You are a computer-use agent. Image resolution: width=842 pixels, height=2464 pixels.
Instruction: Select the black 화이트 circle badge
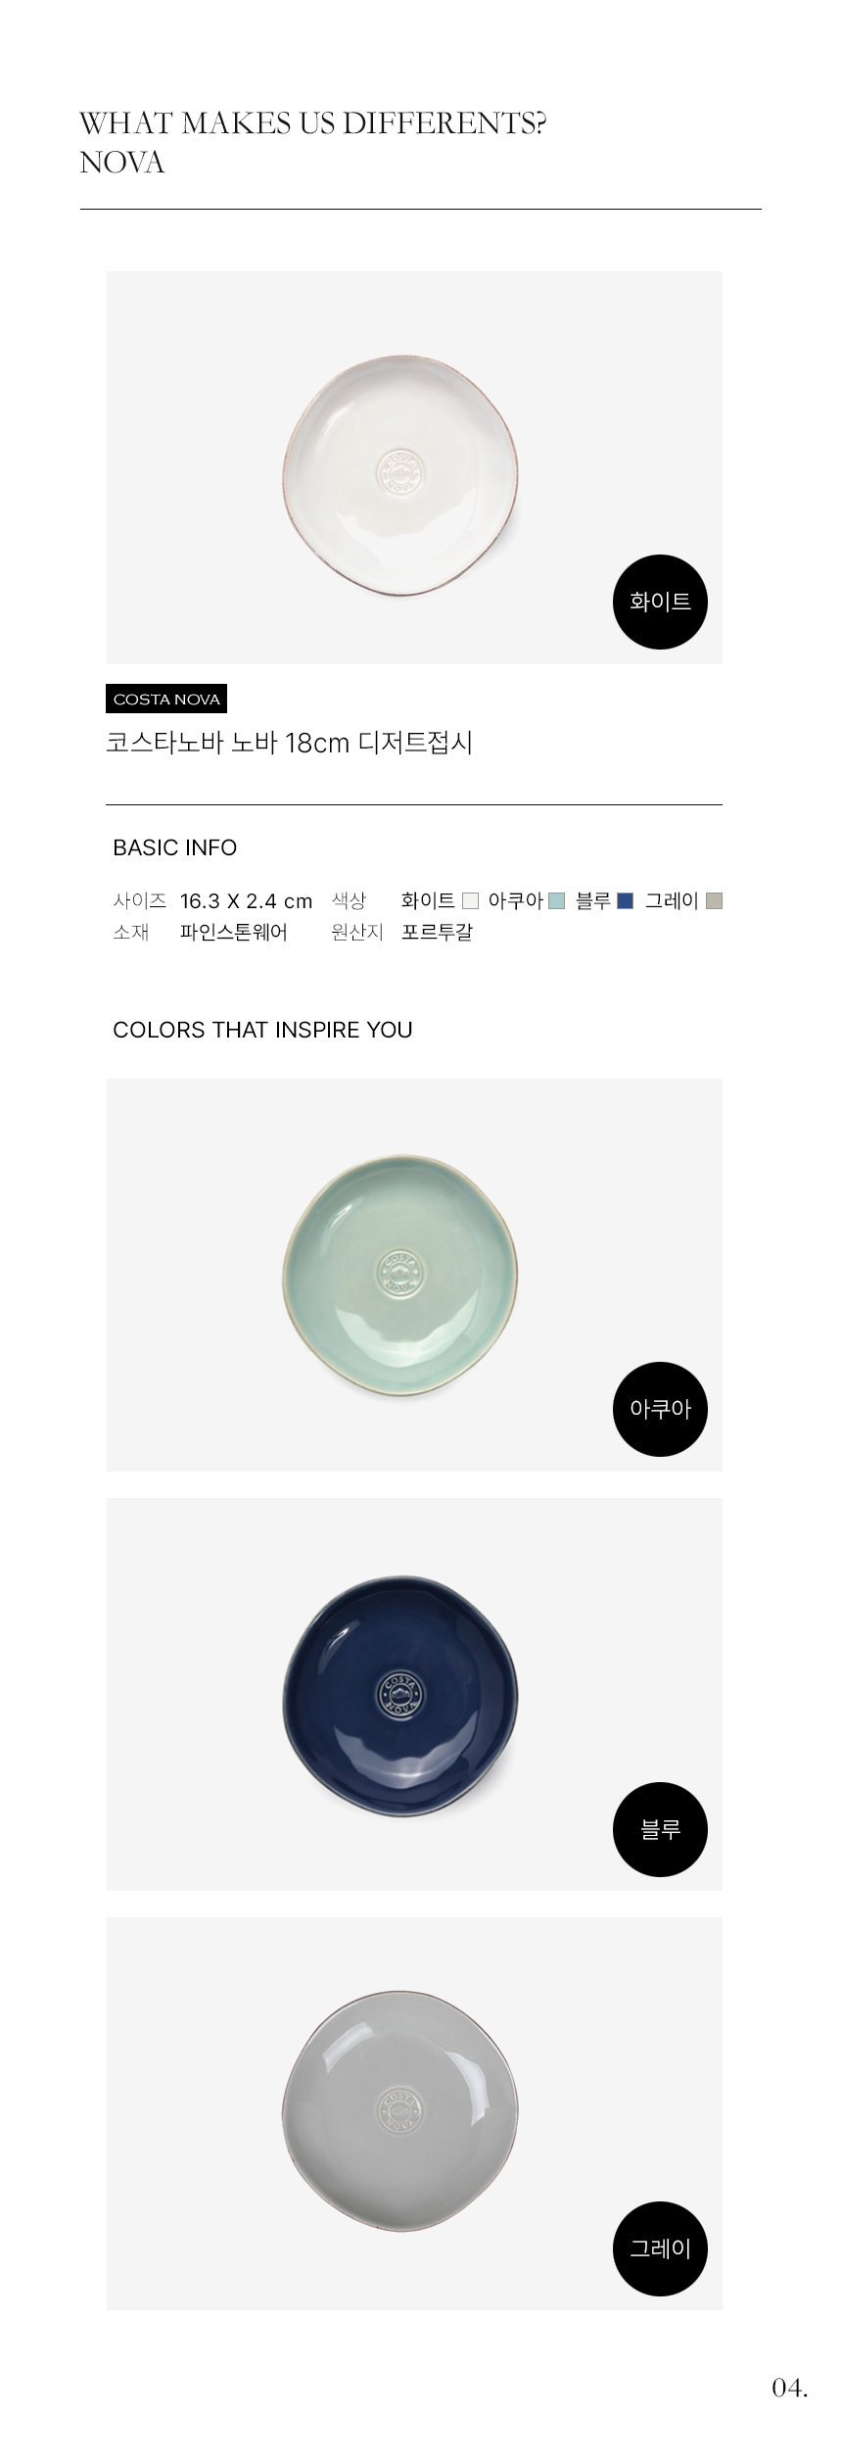click(660, 602)
